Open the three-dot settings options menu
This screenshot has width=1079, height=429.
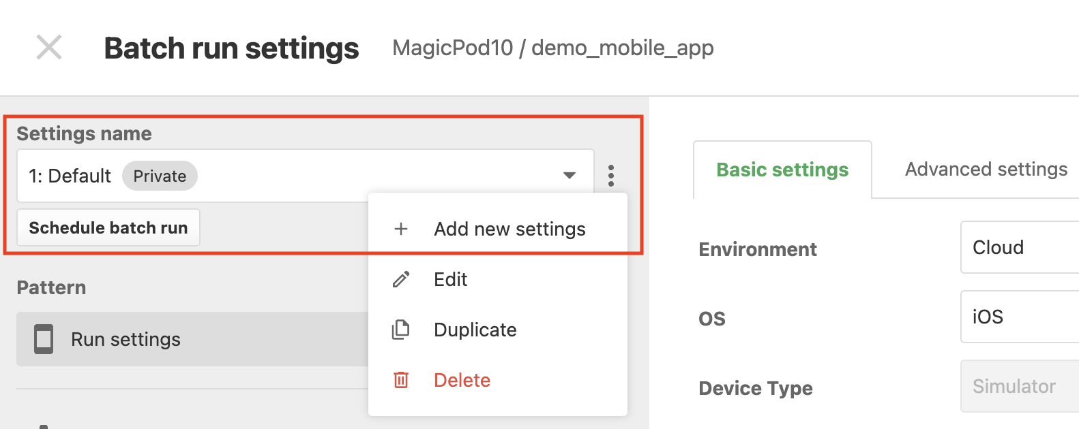(611, 176)
